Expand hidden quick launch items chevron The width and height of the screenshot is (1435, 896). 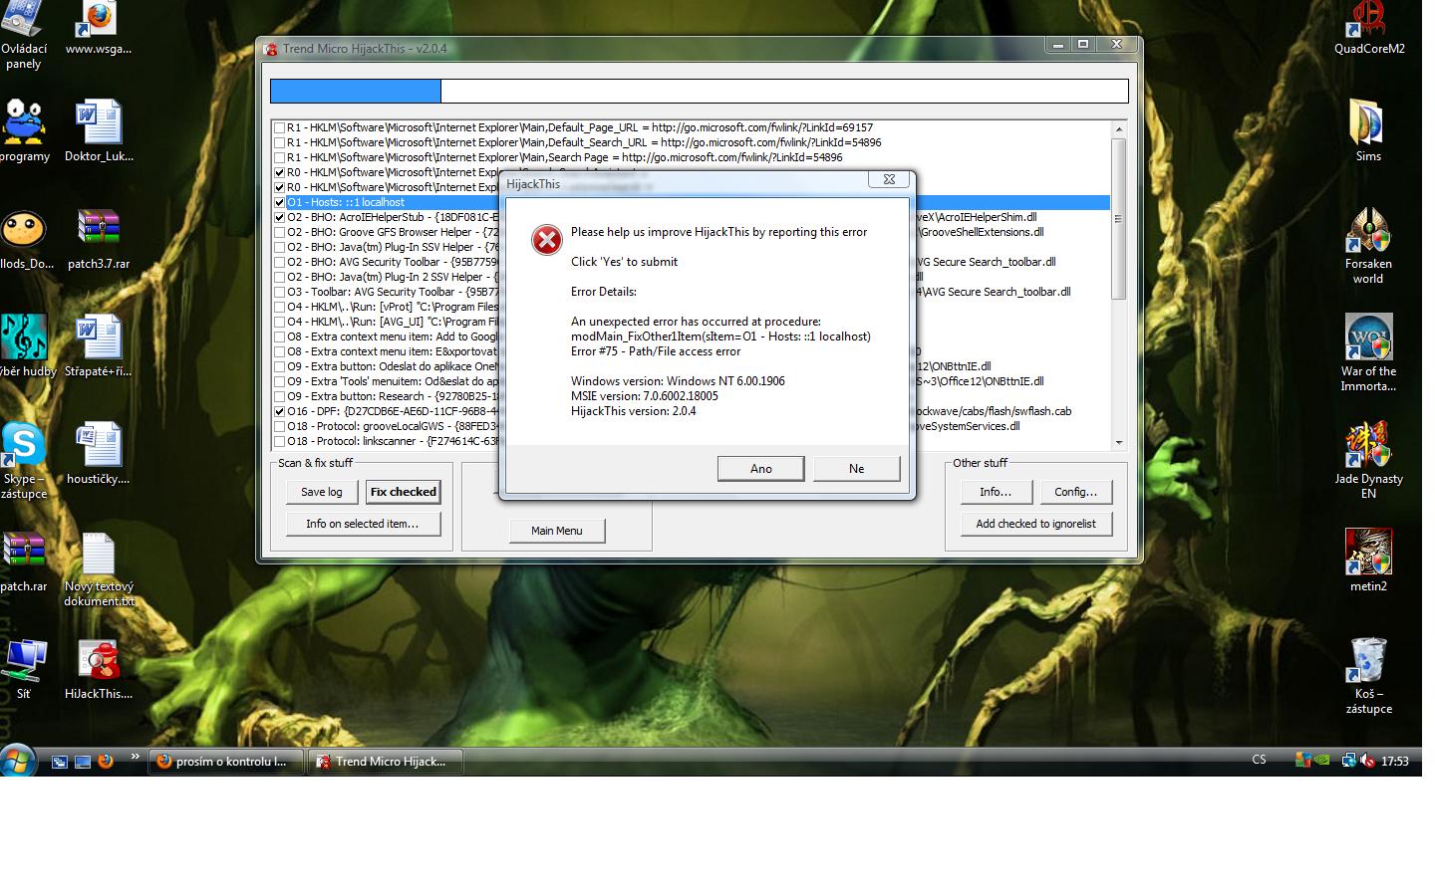(x=135, y=757)
